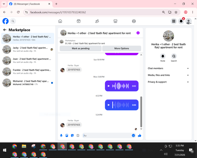Open the taskbar volume speaker icon
197x158 pixels.
[166, 154]
